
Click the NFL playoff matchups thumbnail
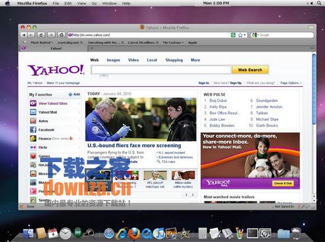(155, 176)
